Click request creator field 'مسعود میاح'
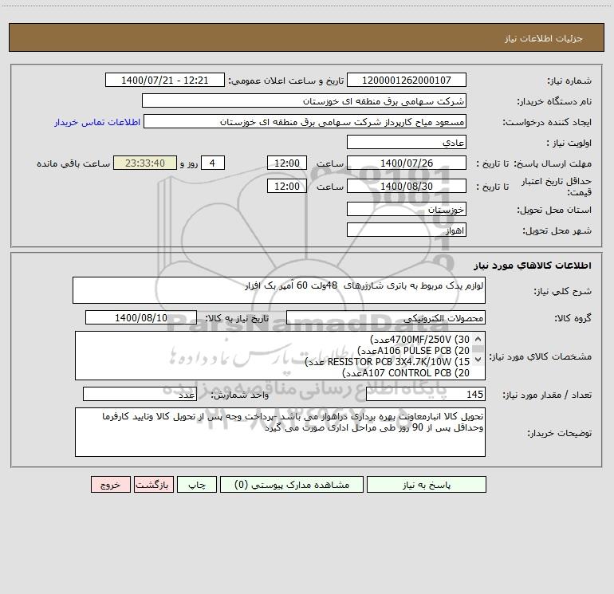Image resolution: width=614 pixels, height=594 pixels. point(305,121)
